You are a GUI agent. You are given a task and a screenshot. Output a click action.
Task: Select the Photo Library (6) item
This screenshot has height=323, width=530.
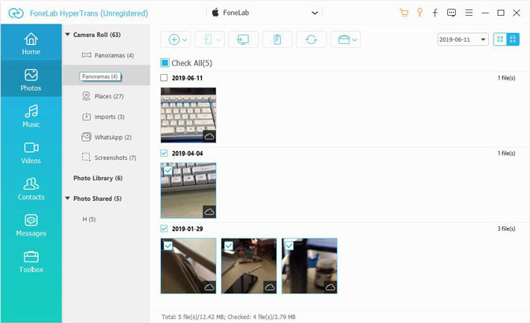[x=98, y=178]
